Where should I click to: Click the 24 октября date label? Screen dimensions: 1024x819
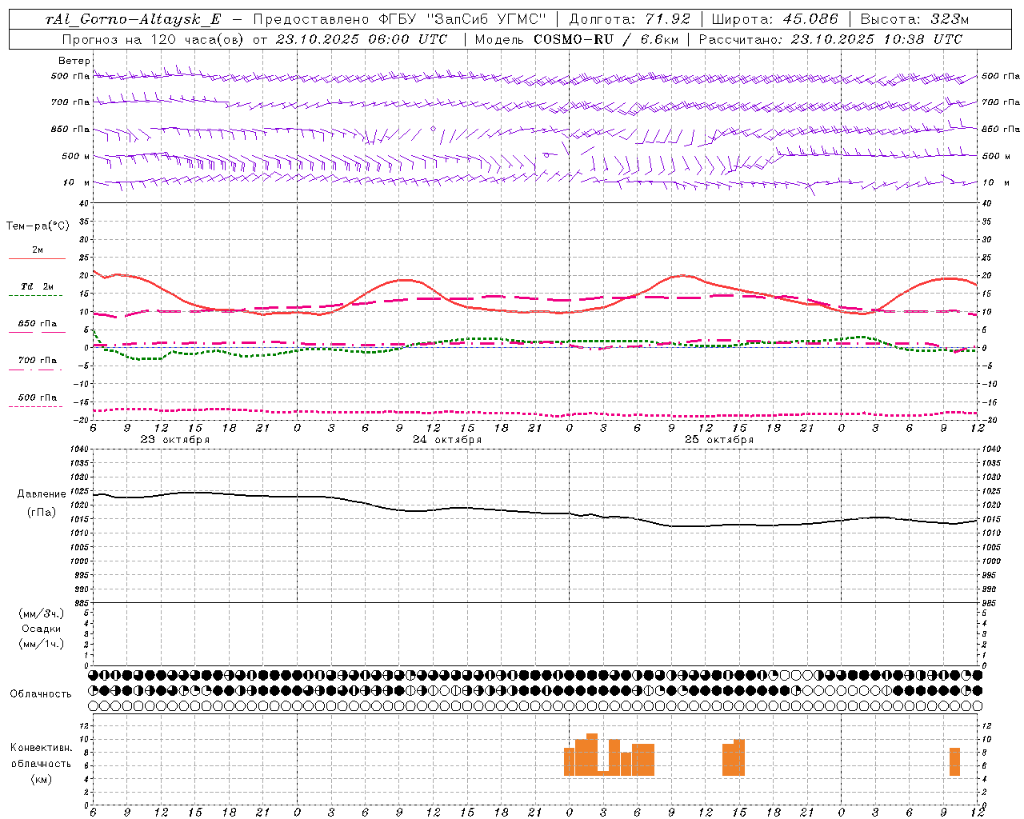click(x=447, y=440)
